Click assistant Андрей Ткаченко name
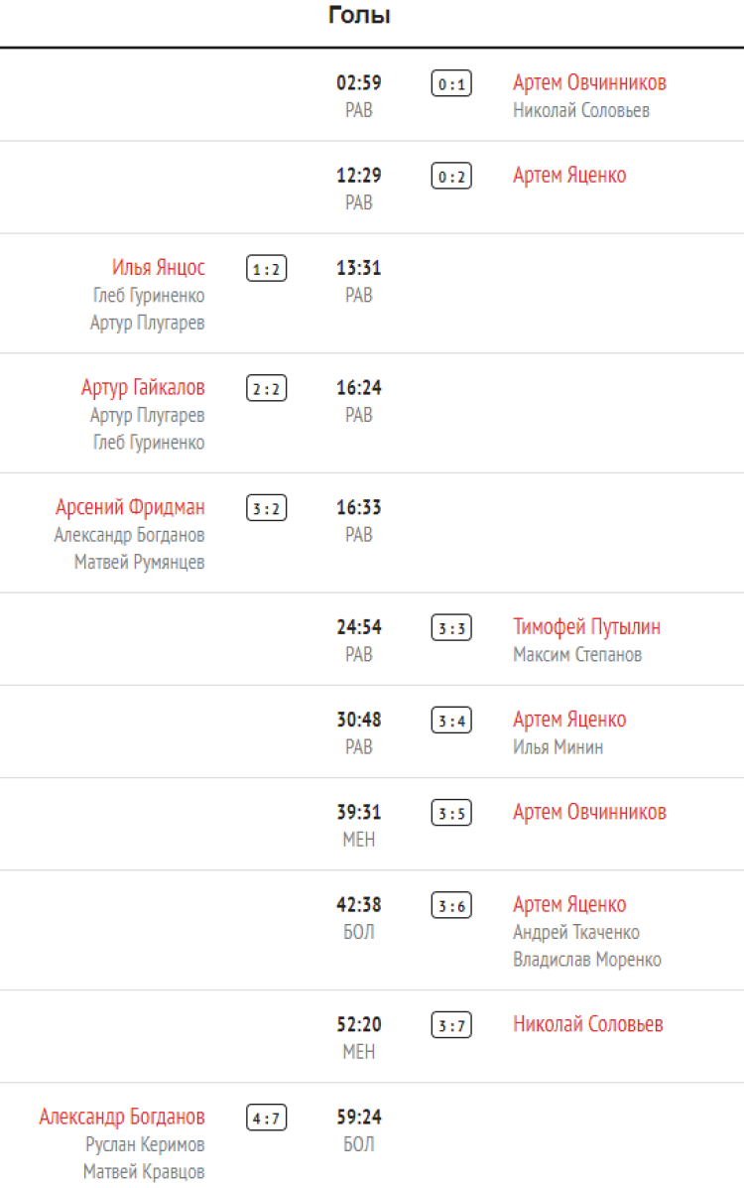This screenshot has height=1188, width=744. tap(575, 933)
